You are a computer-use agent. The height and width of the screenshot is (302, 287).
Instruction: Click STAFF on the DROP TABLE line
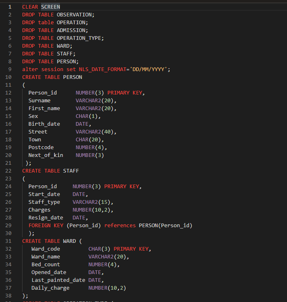pos(65,54)
